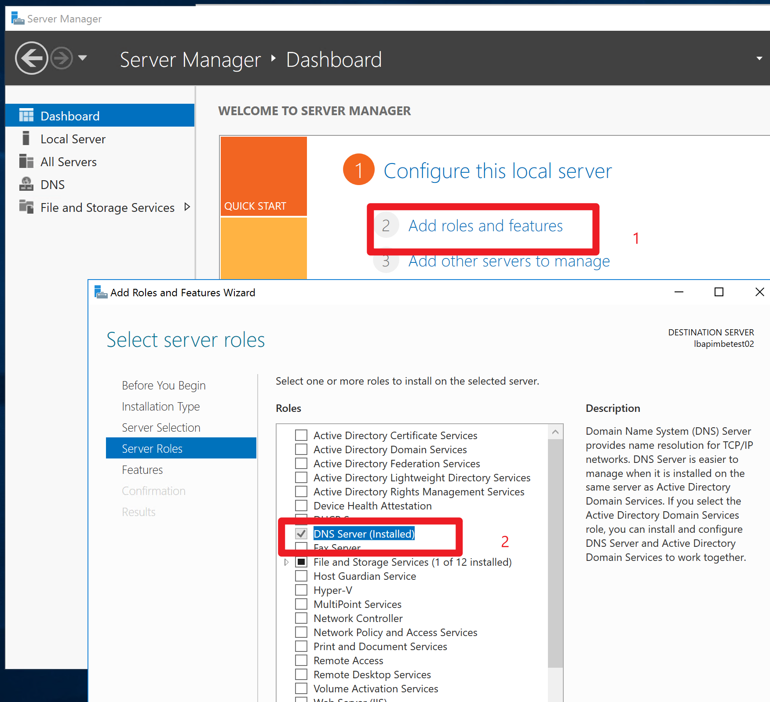Check Active Directory Federation Services

[301, 463]
